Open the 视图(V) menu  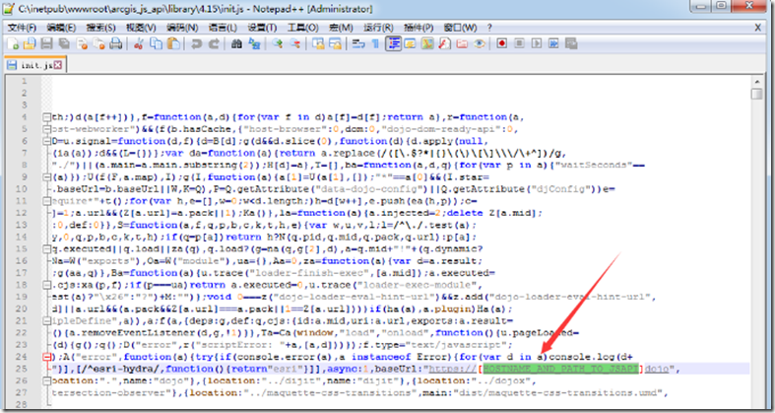pyautogui.click(x=141, y=28)
